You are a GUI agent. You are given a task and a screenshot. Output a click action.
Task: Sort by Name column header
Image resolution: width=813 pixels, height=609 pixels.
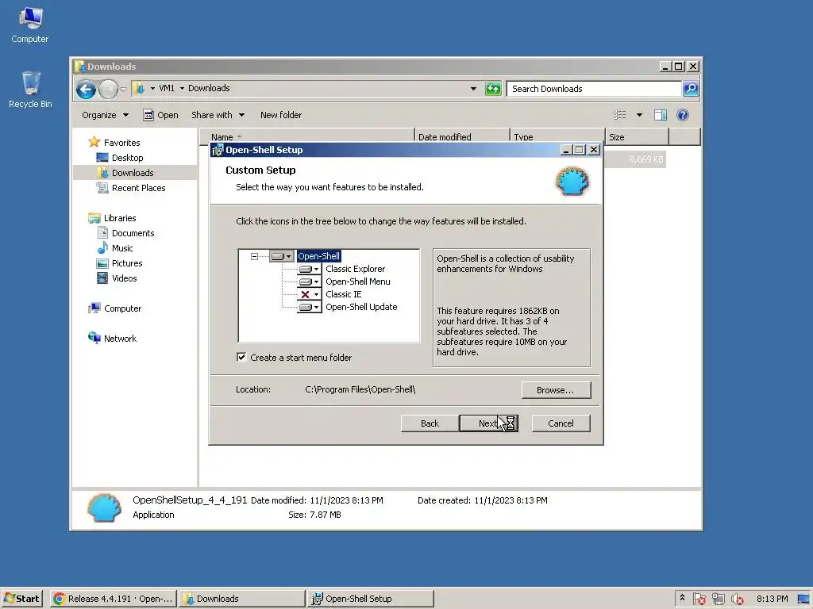tap(307, 137)
